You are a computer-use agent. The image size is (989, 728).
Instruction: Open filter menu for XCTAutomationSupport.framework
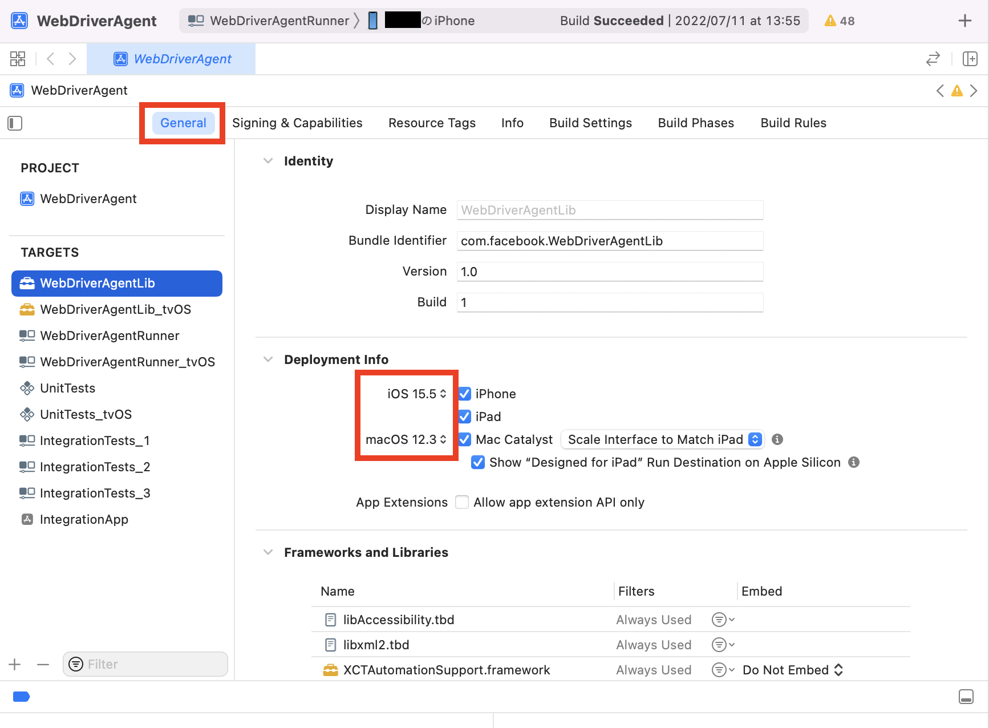coord(723,670)
